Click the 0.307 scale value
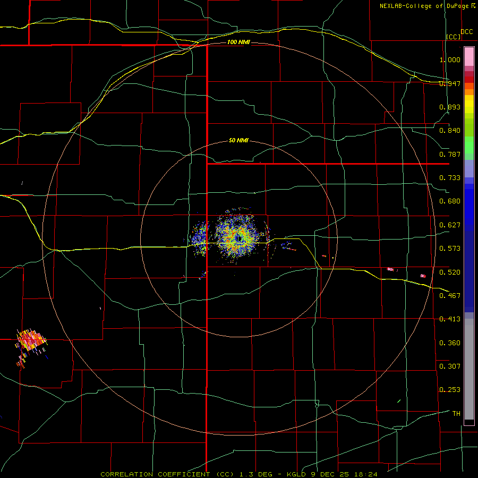Viewport: 478px width, 478px height. pos(450,366)
